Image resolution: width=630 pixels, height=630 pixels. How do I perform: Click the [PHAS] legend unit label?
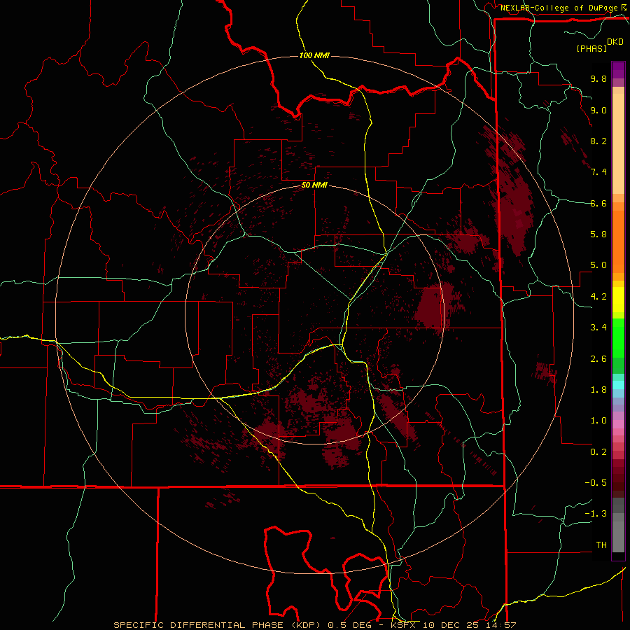point(591,48)
